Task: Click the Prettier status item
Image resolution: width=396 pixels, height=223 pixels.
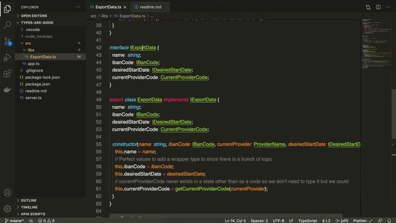Action: pos(363,221)
